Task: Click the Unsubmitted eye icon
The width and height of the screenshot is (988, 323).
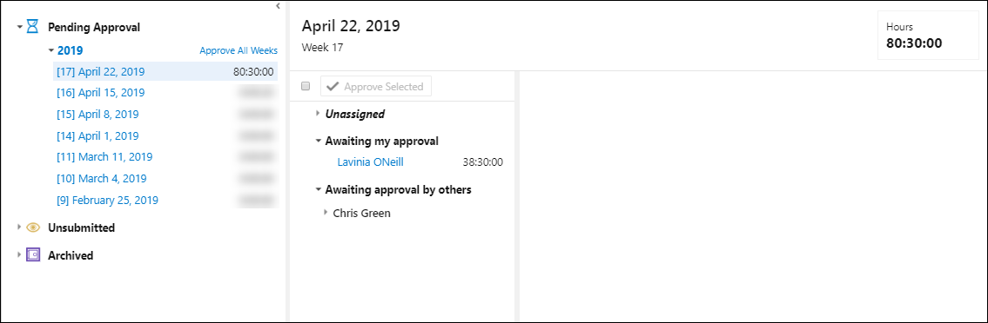Action: pyautogui.click(x=33, y=227)
